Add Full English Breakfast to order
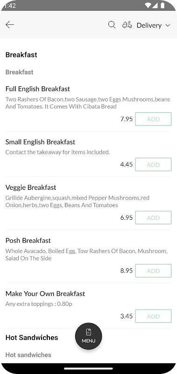The image size is (177, 374). [153, 119]
